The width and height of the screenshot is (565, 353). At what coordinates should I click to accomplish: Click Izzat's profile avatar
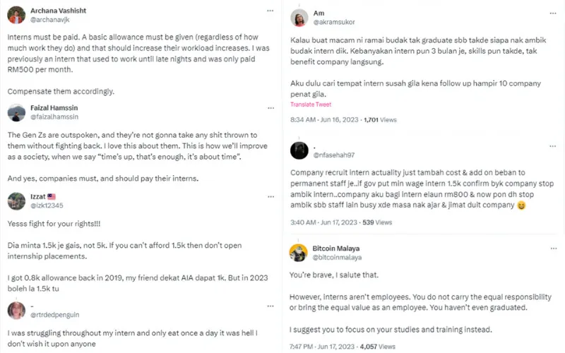click(x=17, y=198)
